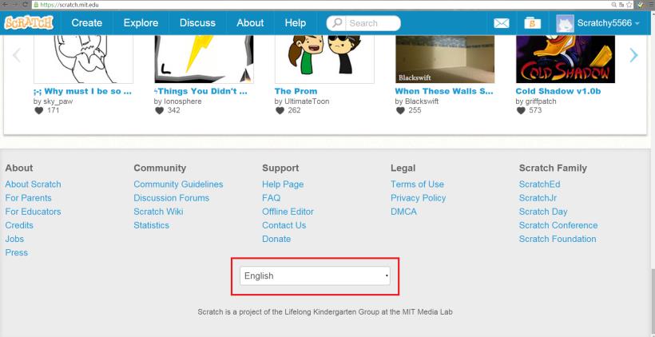Open the Terms of Use link
Screen dimensions: 655x337
[x=417, y=184]
